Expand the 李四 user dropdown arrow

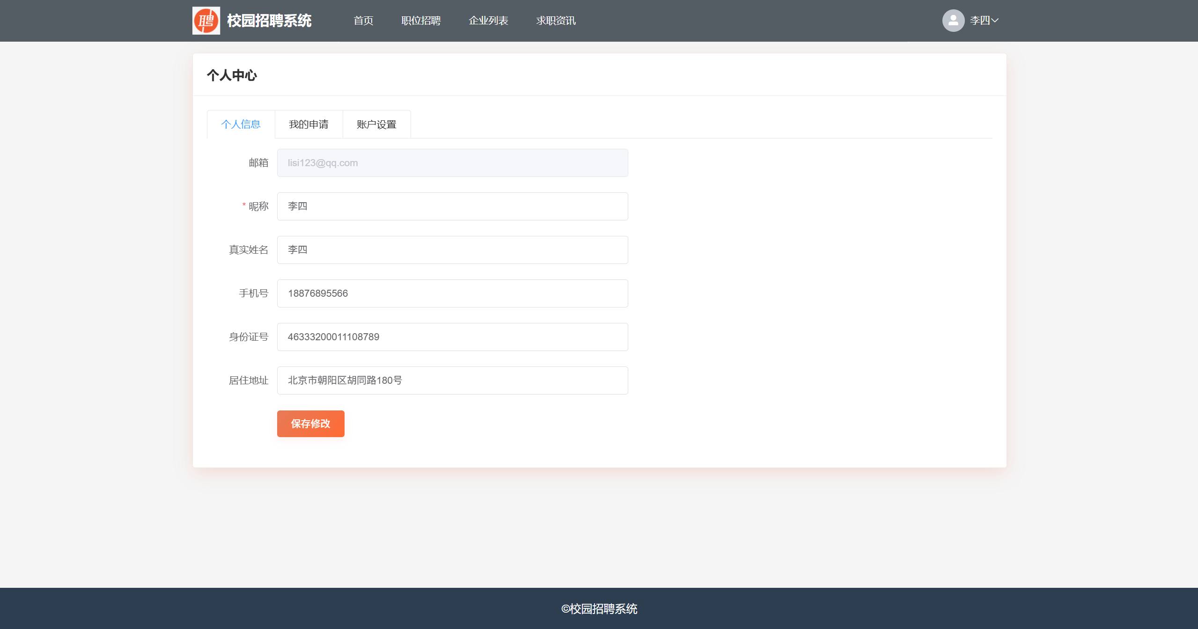(995, 21)
